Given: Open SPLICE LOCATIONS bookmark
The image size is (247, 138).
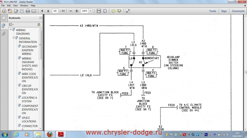Looking at the screenshot, I should (x=29, y=120).
